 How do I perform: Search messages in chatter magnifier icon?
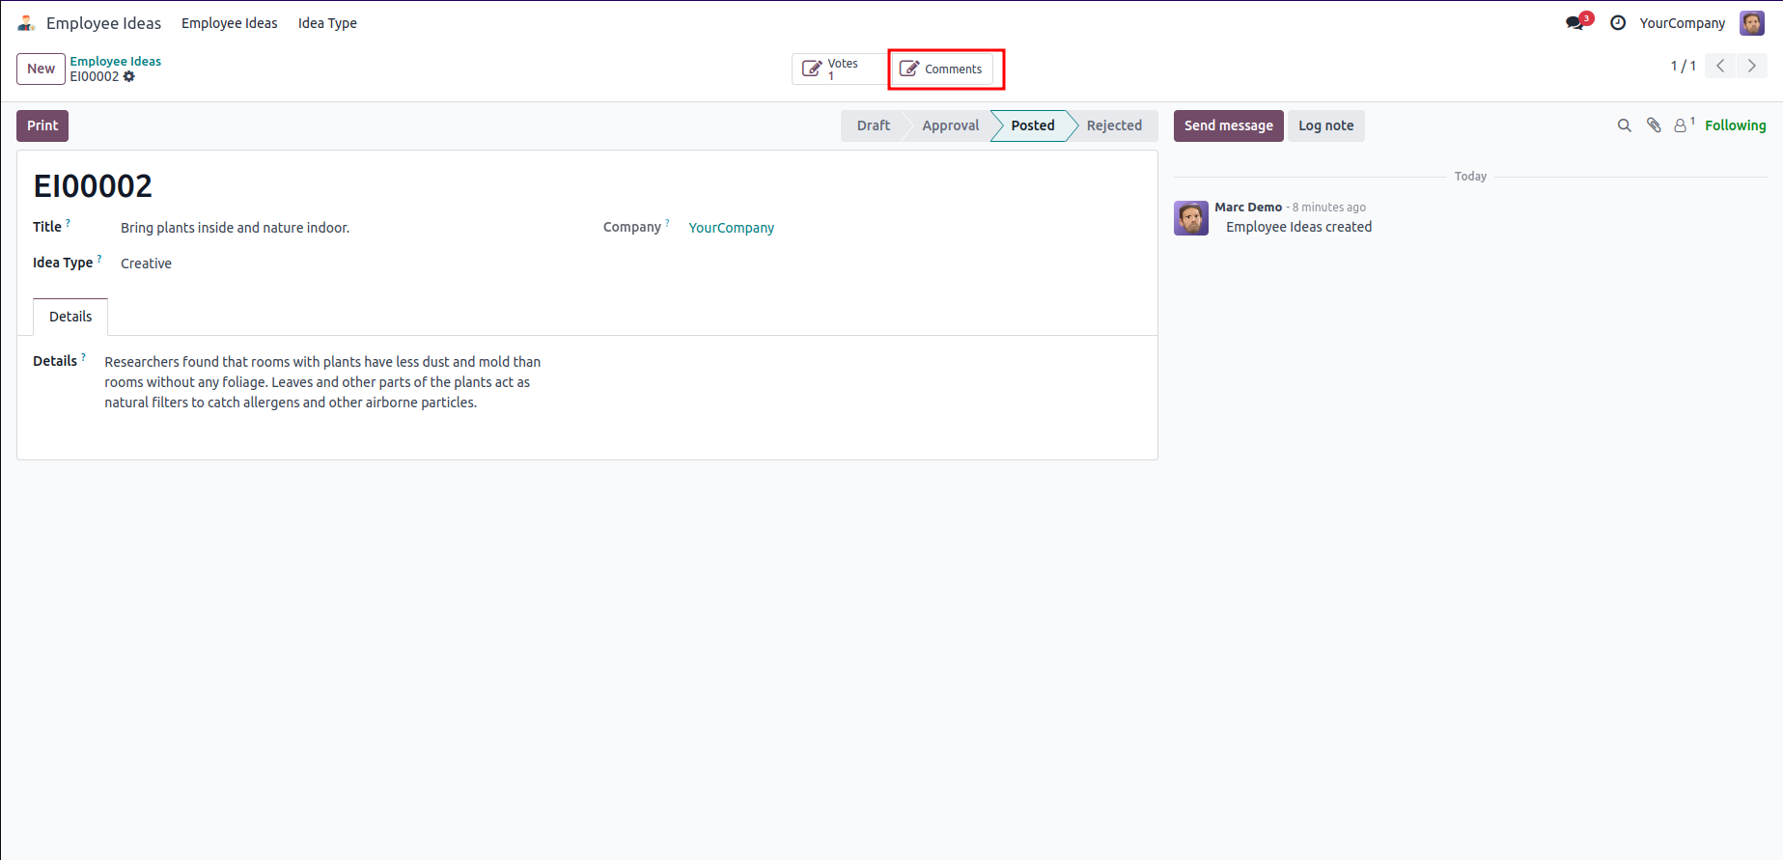tap(1624, 125)
